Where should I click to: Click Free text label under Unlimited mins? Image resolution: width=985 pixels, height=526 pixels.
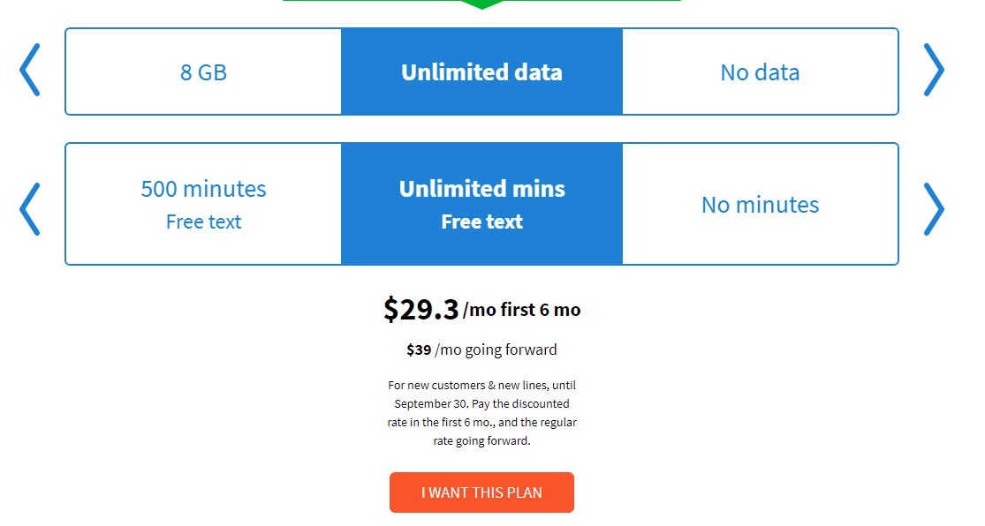point(481,222)
